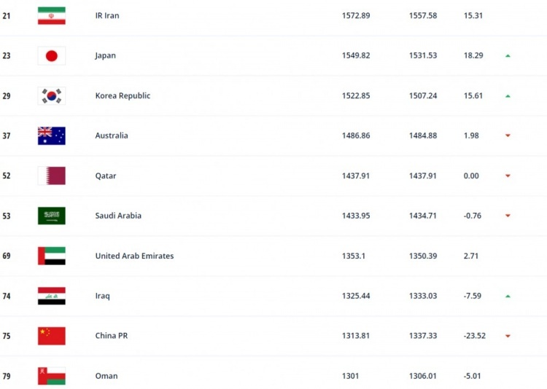The width and height of the screenshot is (547, 389).
Task: Select the Oman flag icon
Action: 52,376
